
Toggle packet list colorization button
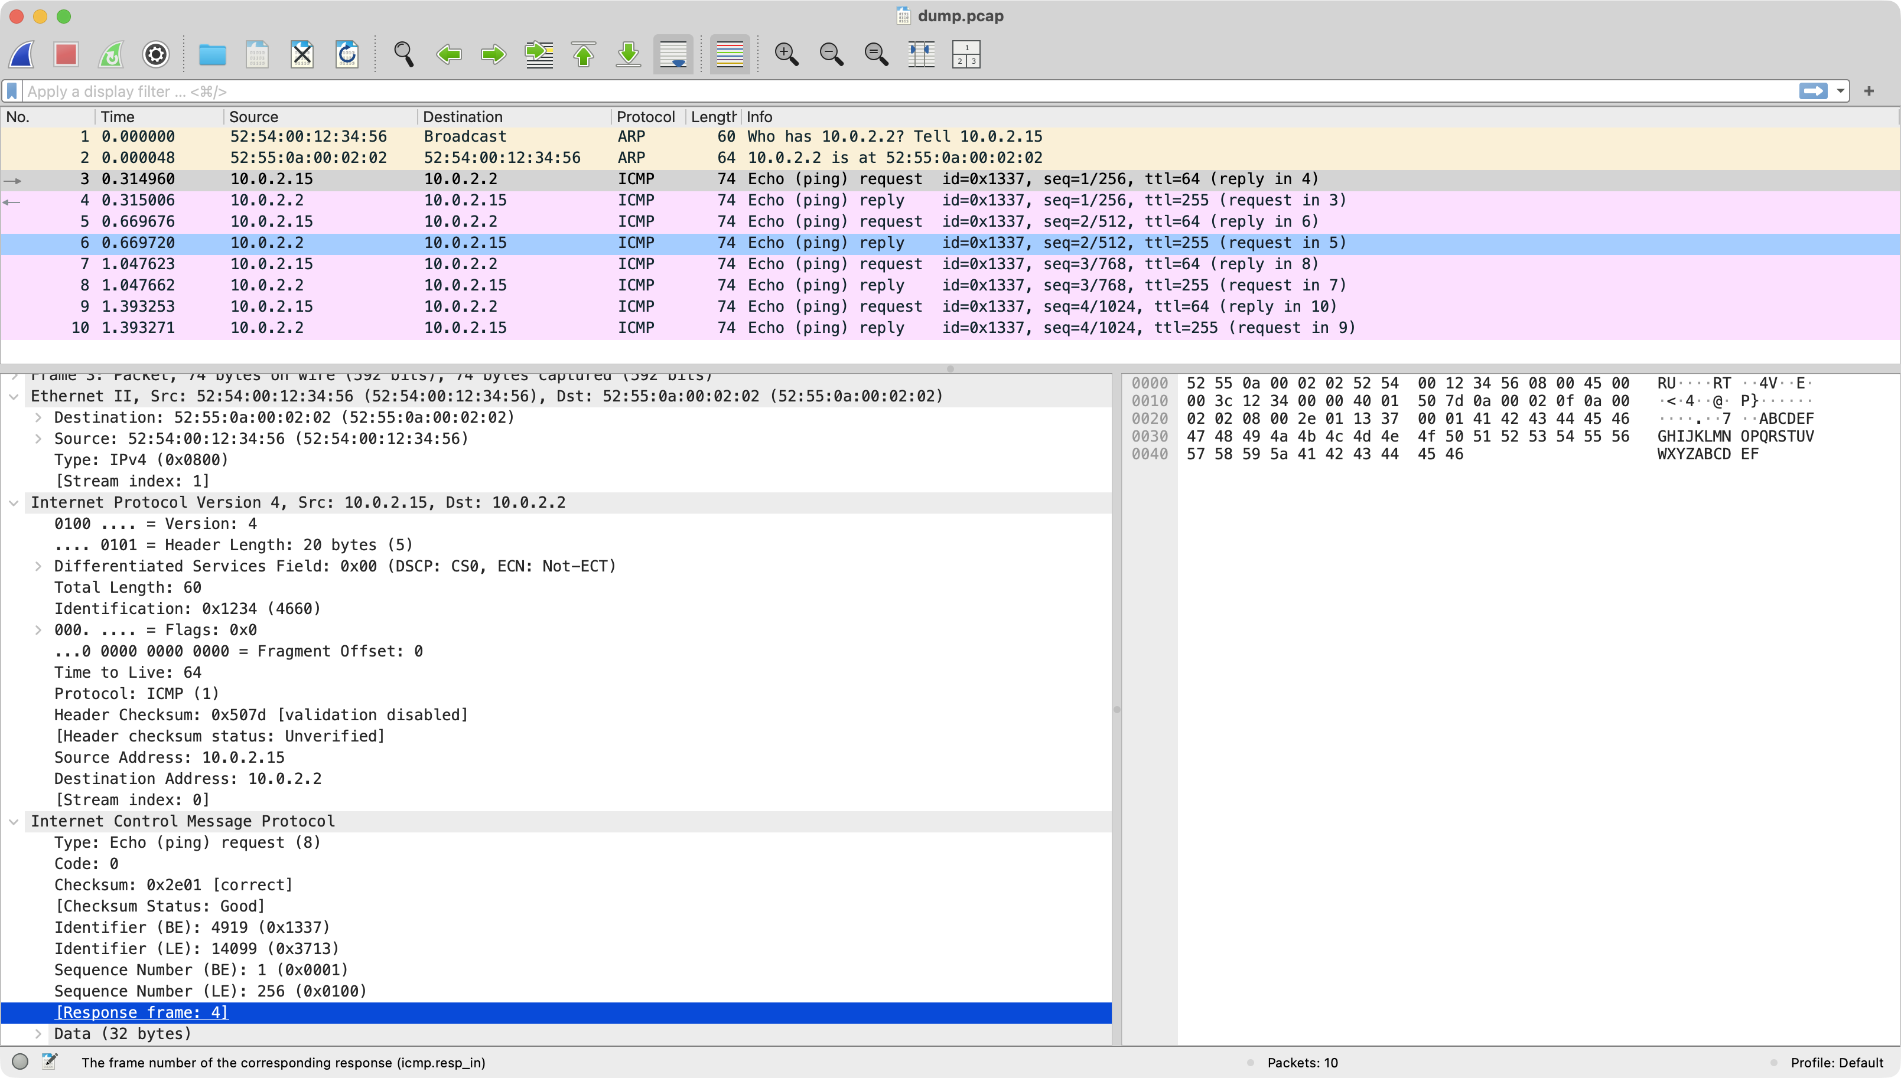730,55
